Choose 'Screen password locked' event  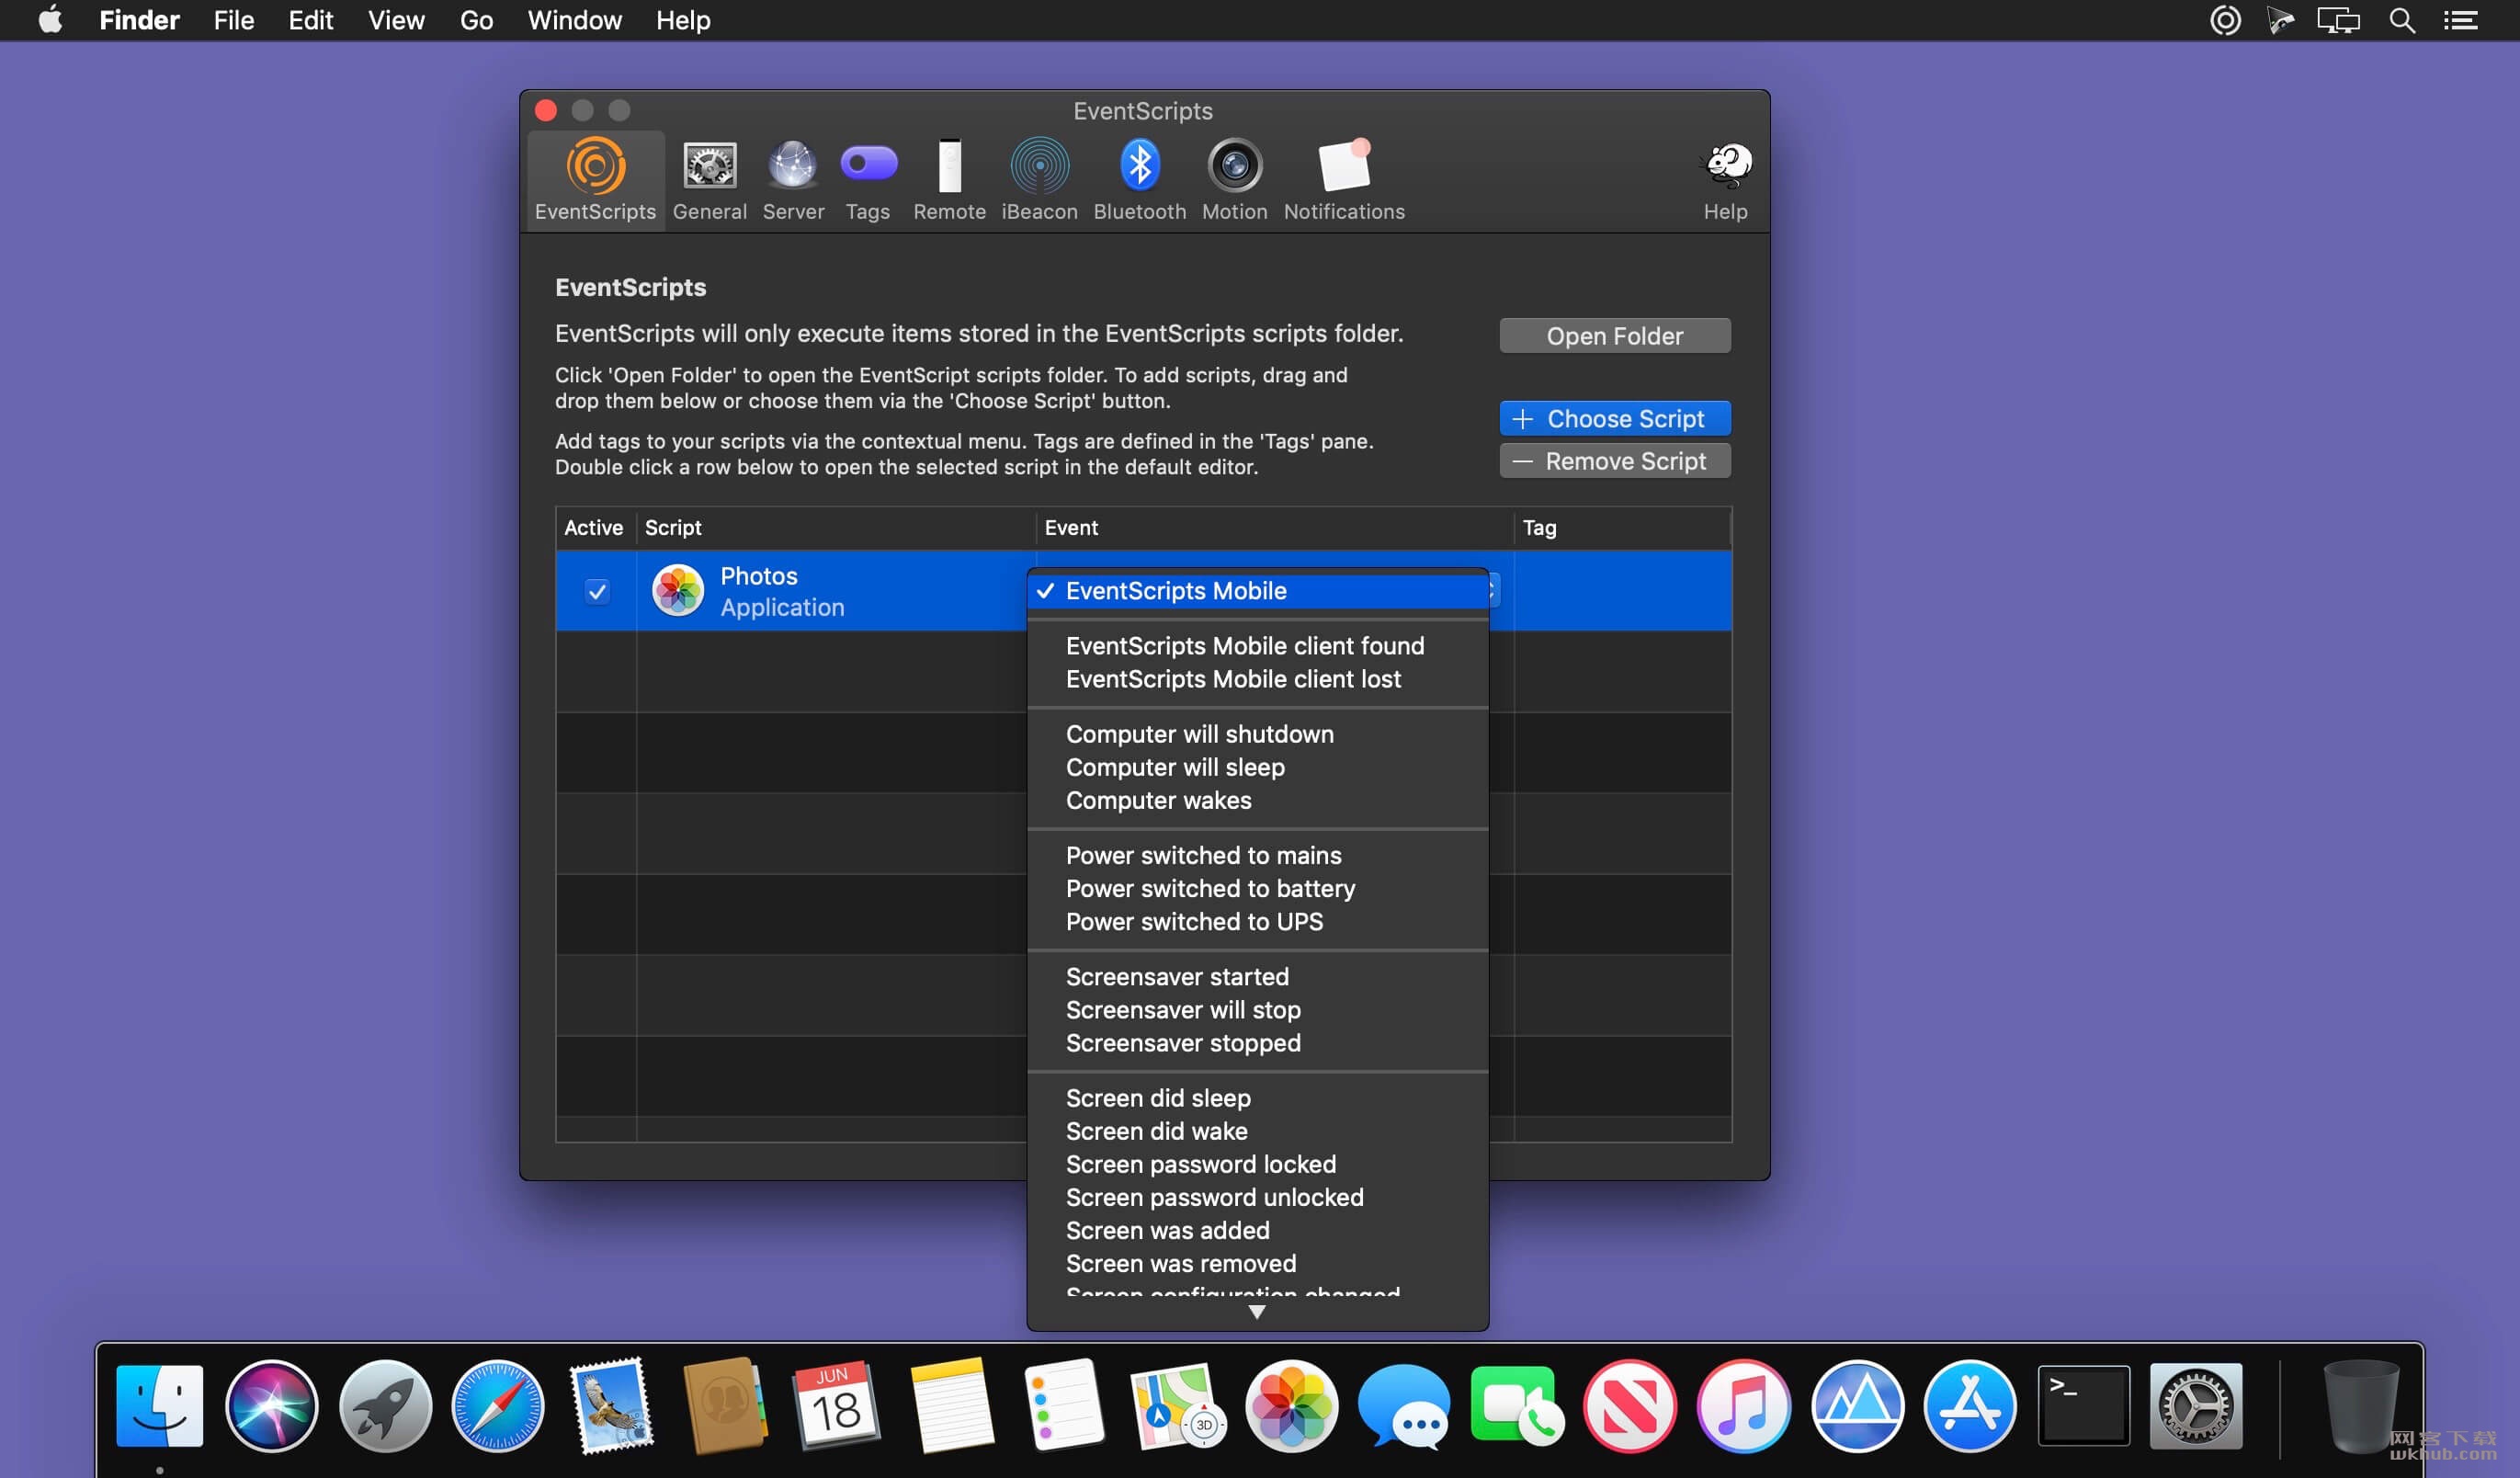coord(1258,1163)
